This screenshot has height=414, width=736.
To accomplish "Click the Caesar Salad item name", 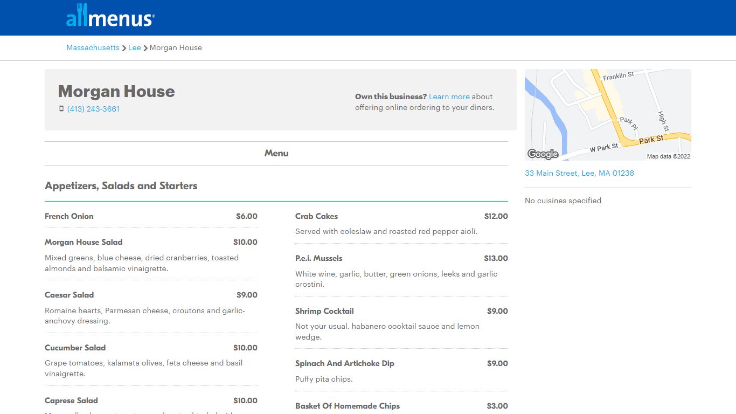I will (x=69, y=295).
